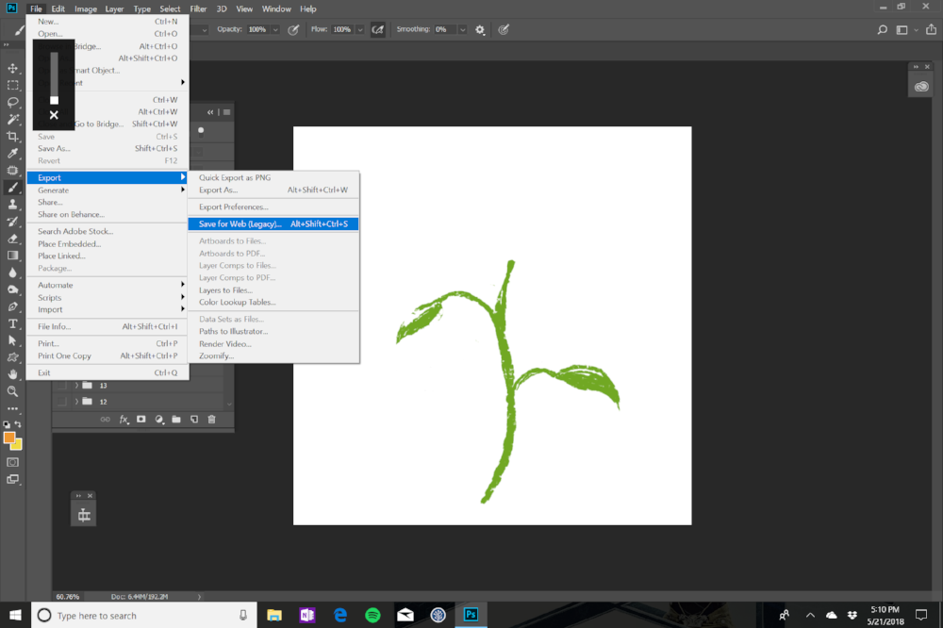Click Share on Behance...
The width and height of the screenshot is (943, 628).
108,214
